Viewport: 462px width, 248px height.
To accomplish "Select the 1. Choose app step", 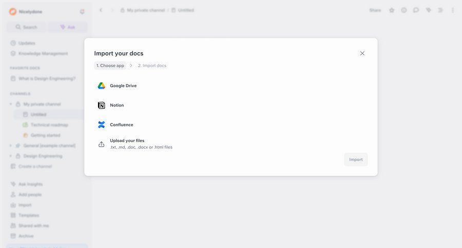I will [x=110, y=66].
